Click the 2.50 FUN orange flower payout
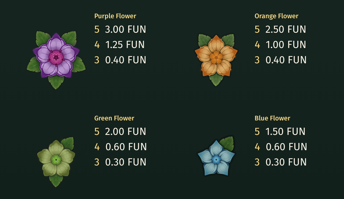The width and height of the screenshot is (344, 199). pos(285,29)
